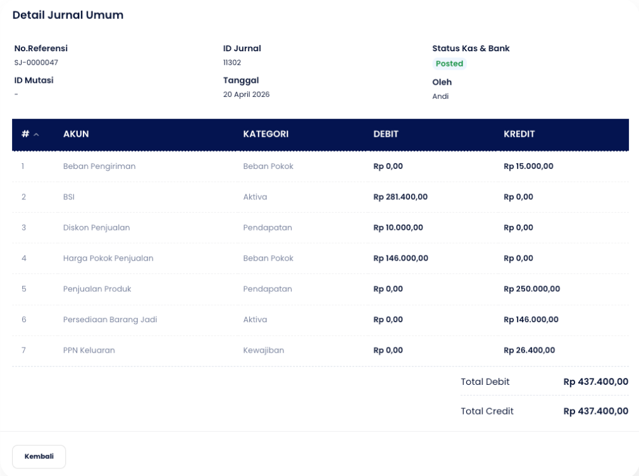Click reference number SJ-0000047
Viewport: 639px width, 476px height.
tap(36, 63)
